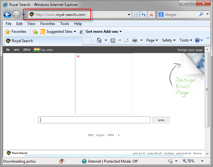This screenshot has height=167, width=213.
Task: Open the Favorites menu
Action: click(48, 24)
